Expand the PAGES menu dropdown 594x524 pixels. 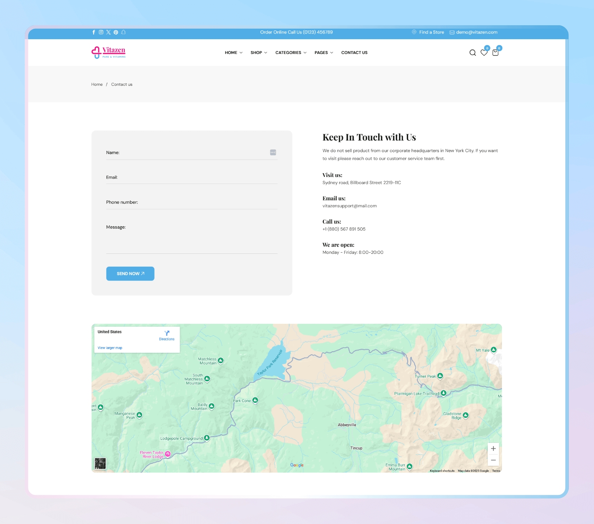[324, 53]
